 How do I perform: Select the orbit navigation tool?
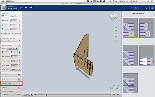click(116, 27)
